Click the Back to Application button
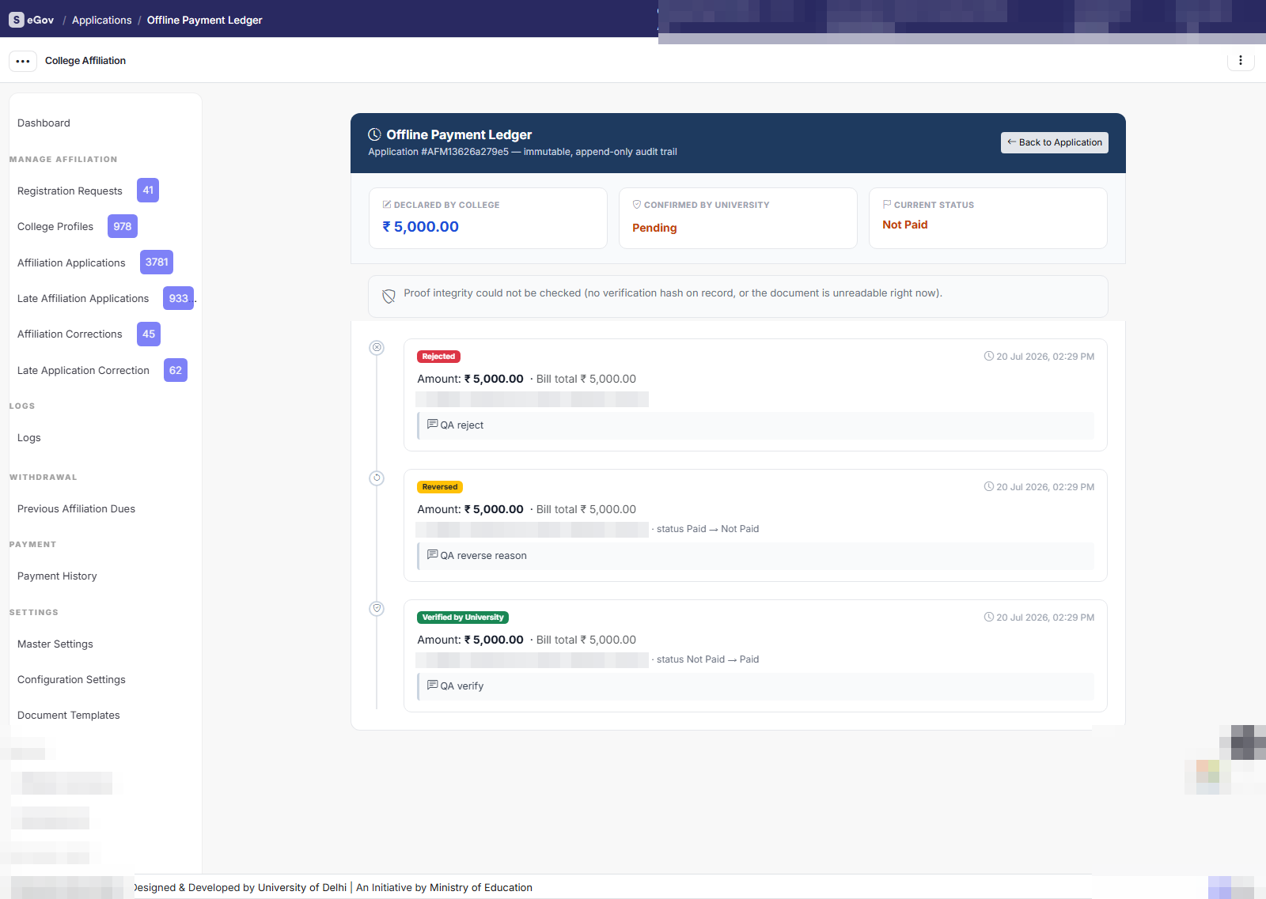The width and height of the screenshot is (1266, 899). point(1055,142)
